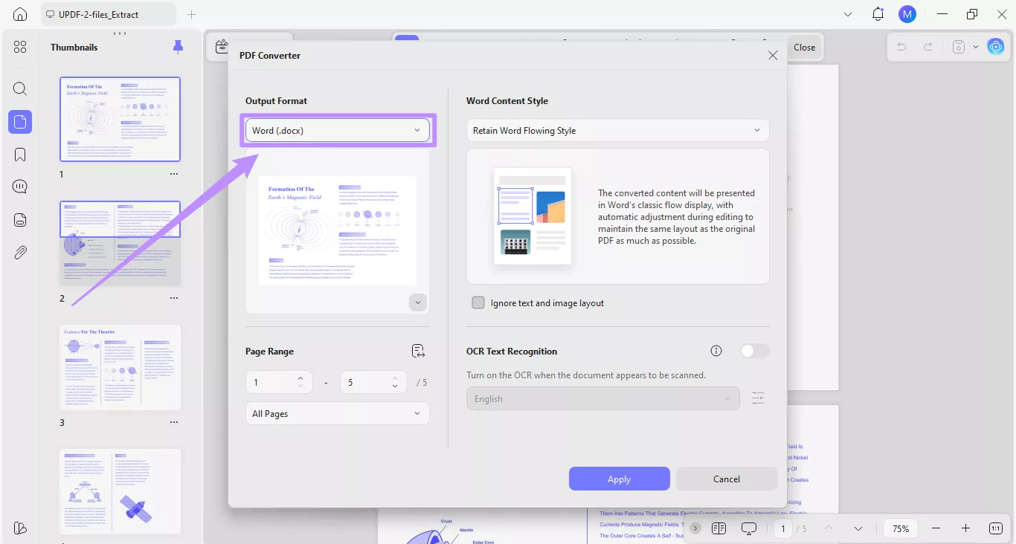Open the Retain Word Flowing Style dropdown
Screen dimensions: 1016x544
pyautogui.click(x=617, y=130)
